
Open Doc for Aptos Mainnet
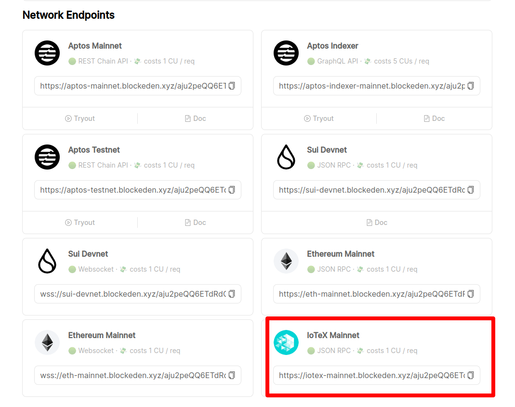pyautogui.click(x=195, y=118)
